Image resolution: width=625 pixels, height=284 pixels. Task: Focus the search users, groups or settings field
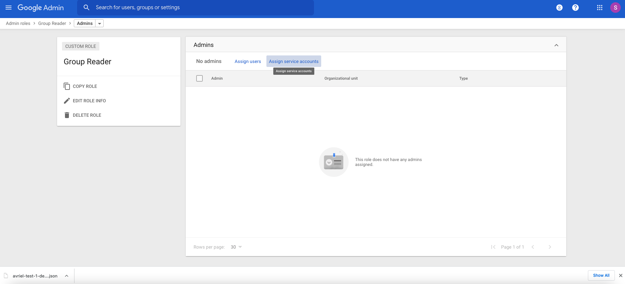tap(196, 8)
